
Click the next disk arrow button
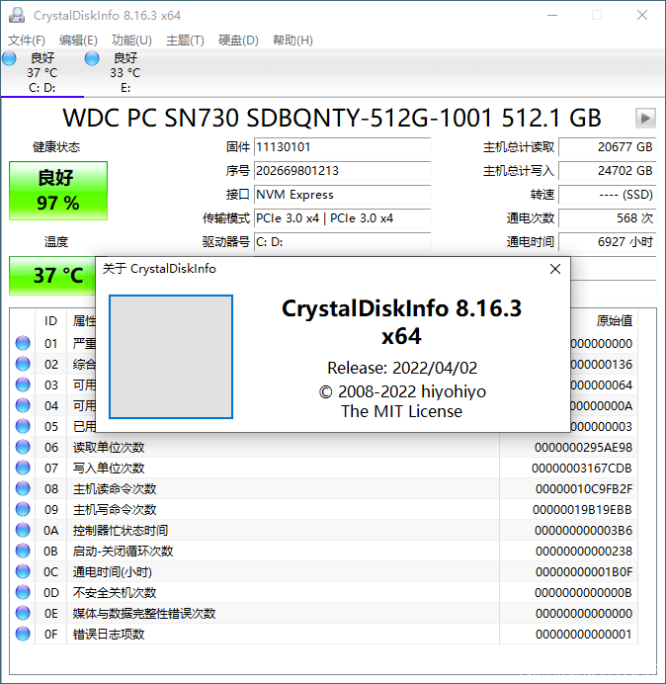coord(645,118)
